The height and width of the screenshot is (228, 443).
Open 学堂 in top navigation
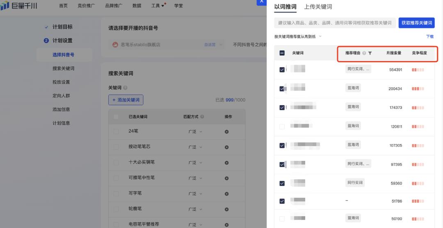(x=178, y=6)
